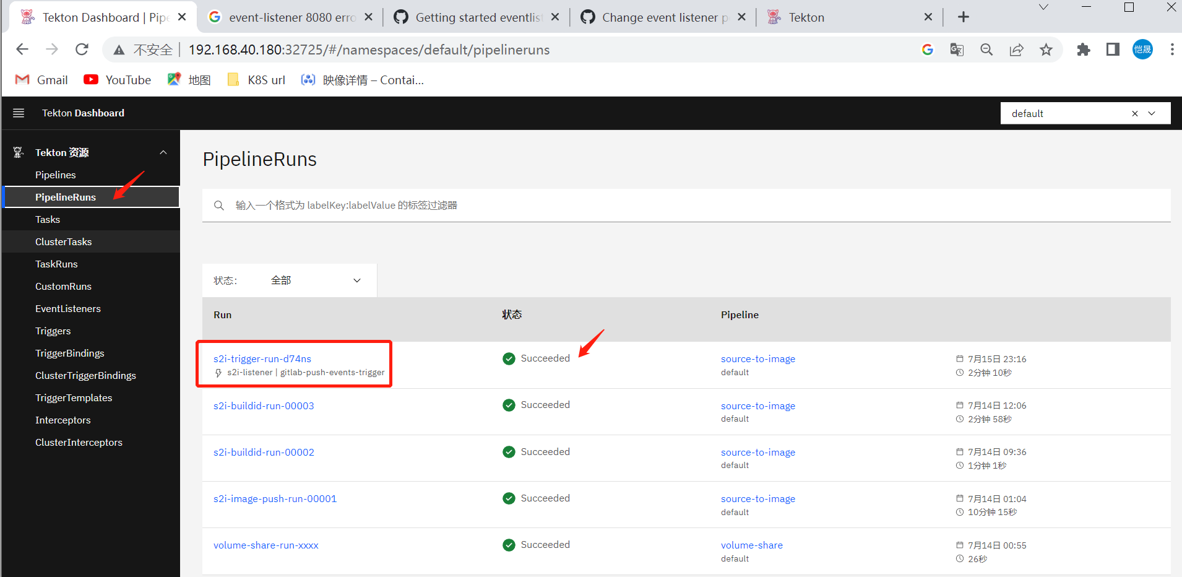
Task: Open the volume-share pipeline link
Action: (x=751, y=545)
